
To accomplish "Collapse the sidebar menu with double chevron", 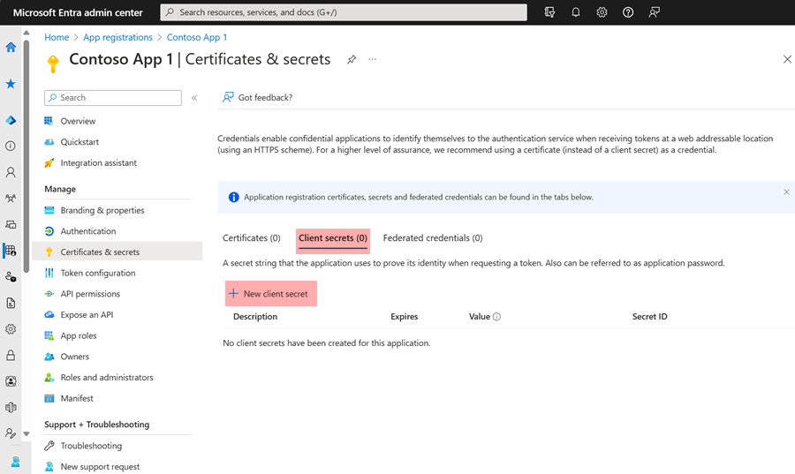I will click(x=194, y=98).
